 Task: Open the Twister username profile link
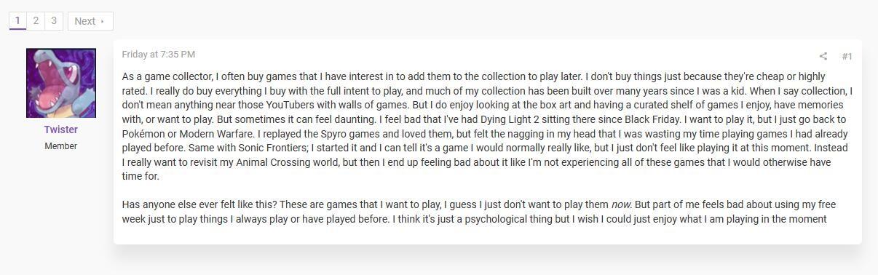(61, 129)
